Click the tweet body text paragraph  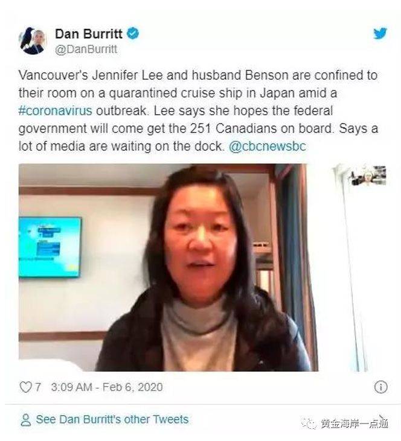(x=198, y=110)
